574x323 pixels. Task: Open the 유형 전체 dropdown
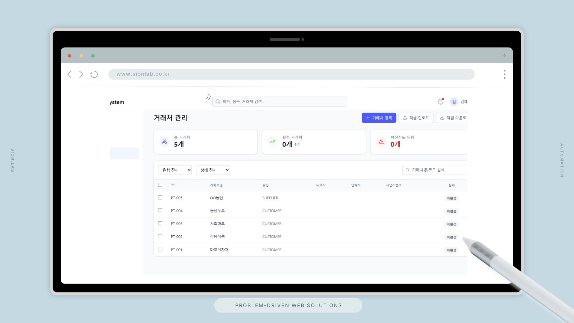[175, 170]
